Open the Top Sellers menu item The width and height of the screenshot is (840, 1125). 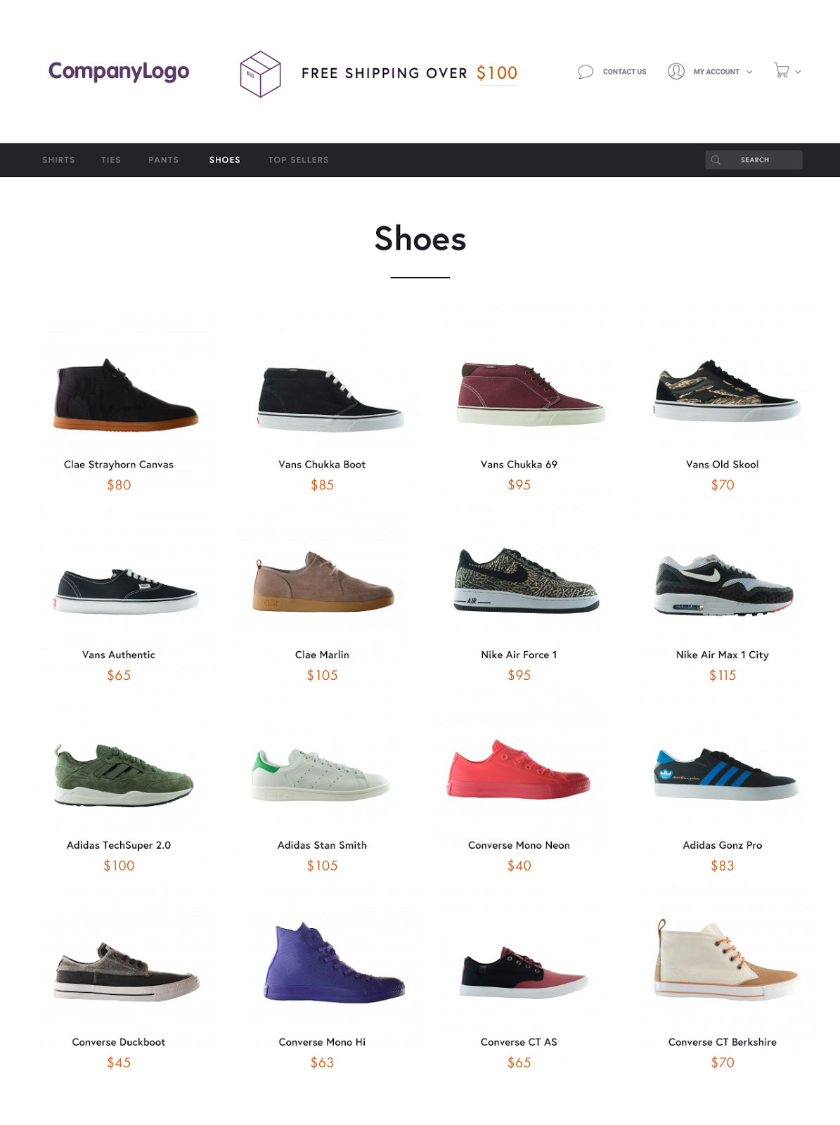point(298,160)
